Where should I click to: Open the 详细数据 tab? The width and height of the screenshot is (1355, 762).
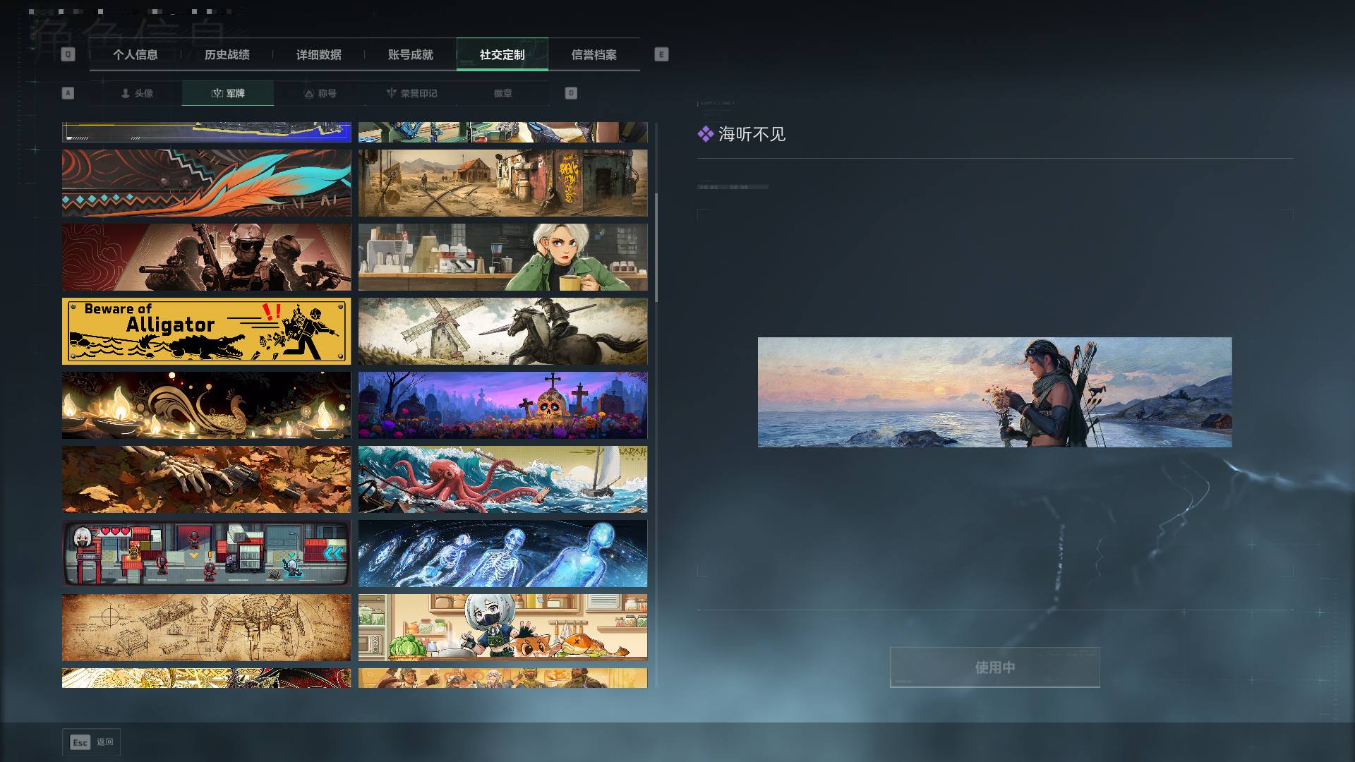click(x=319, y=54)
